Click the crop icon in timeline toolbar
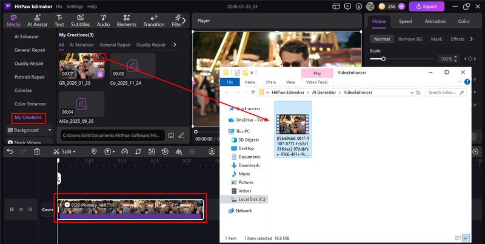 (x=138, y=151)
